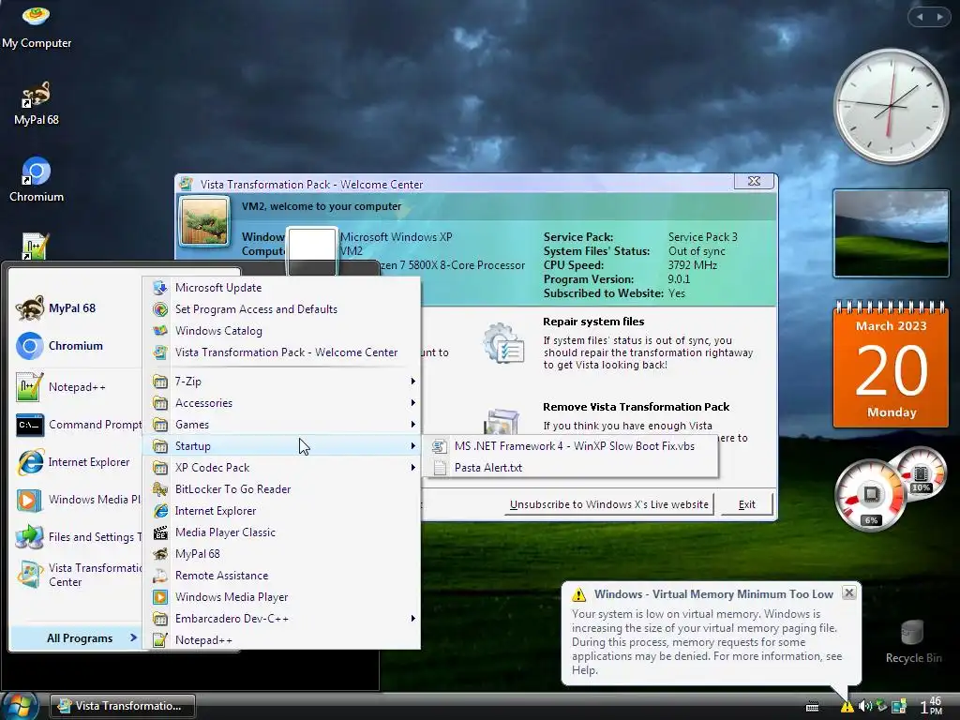Open Internet Explorer in All Programs list
Screen dimensions: 960x720
pos(281,511)
